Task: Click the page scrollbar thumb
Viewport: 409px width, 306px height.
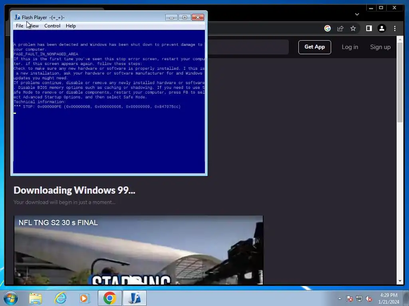Action: (x=400, y=82)
